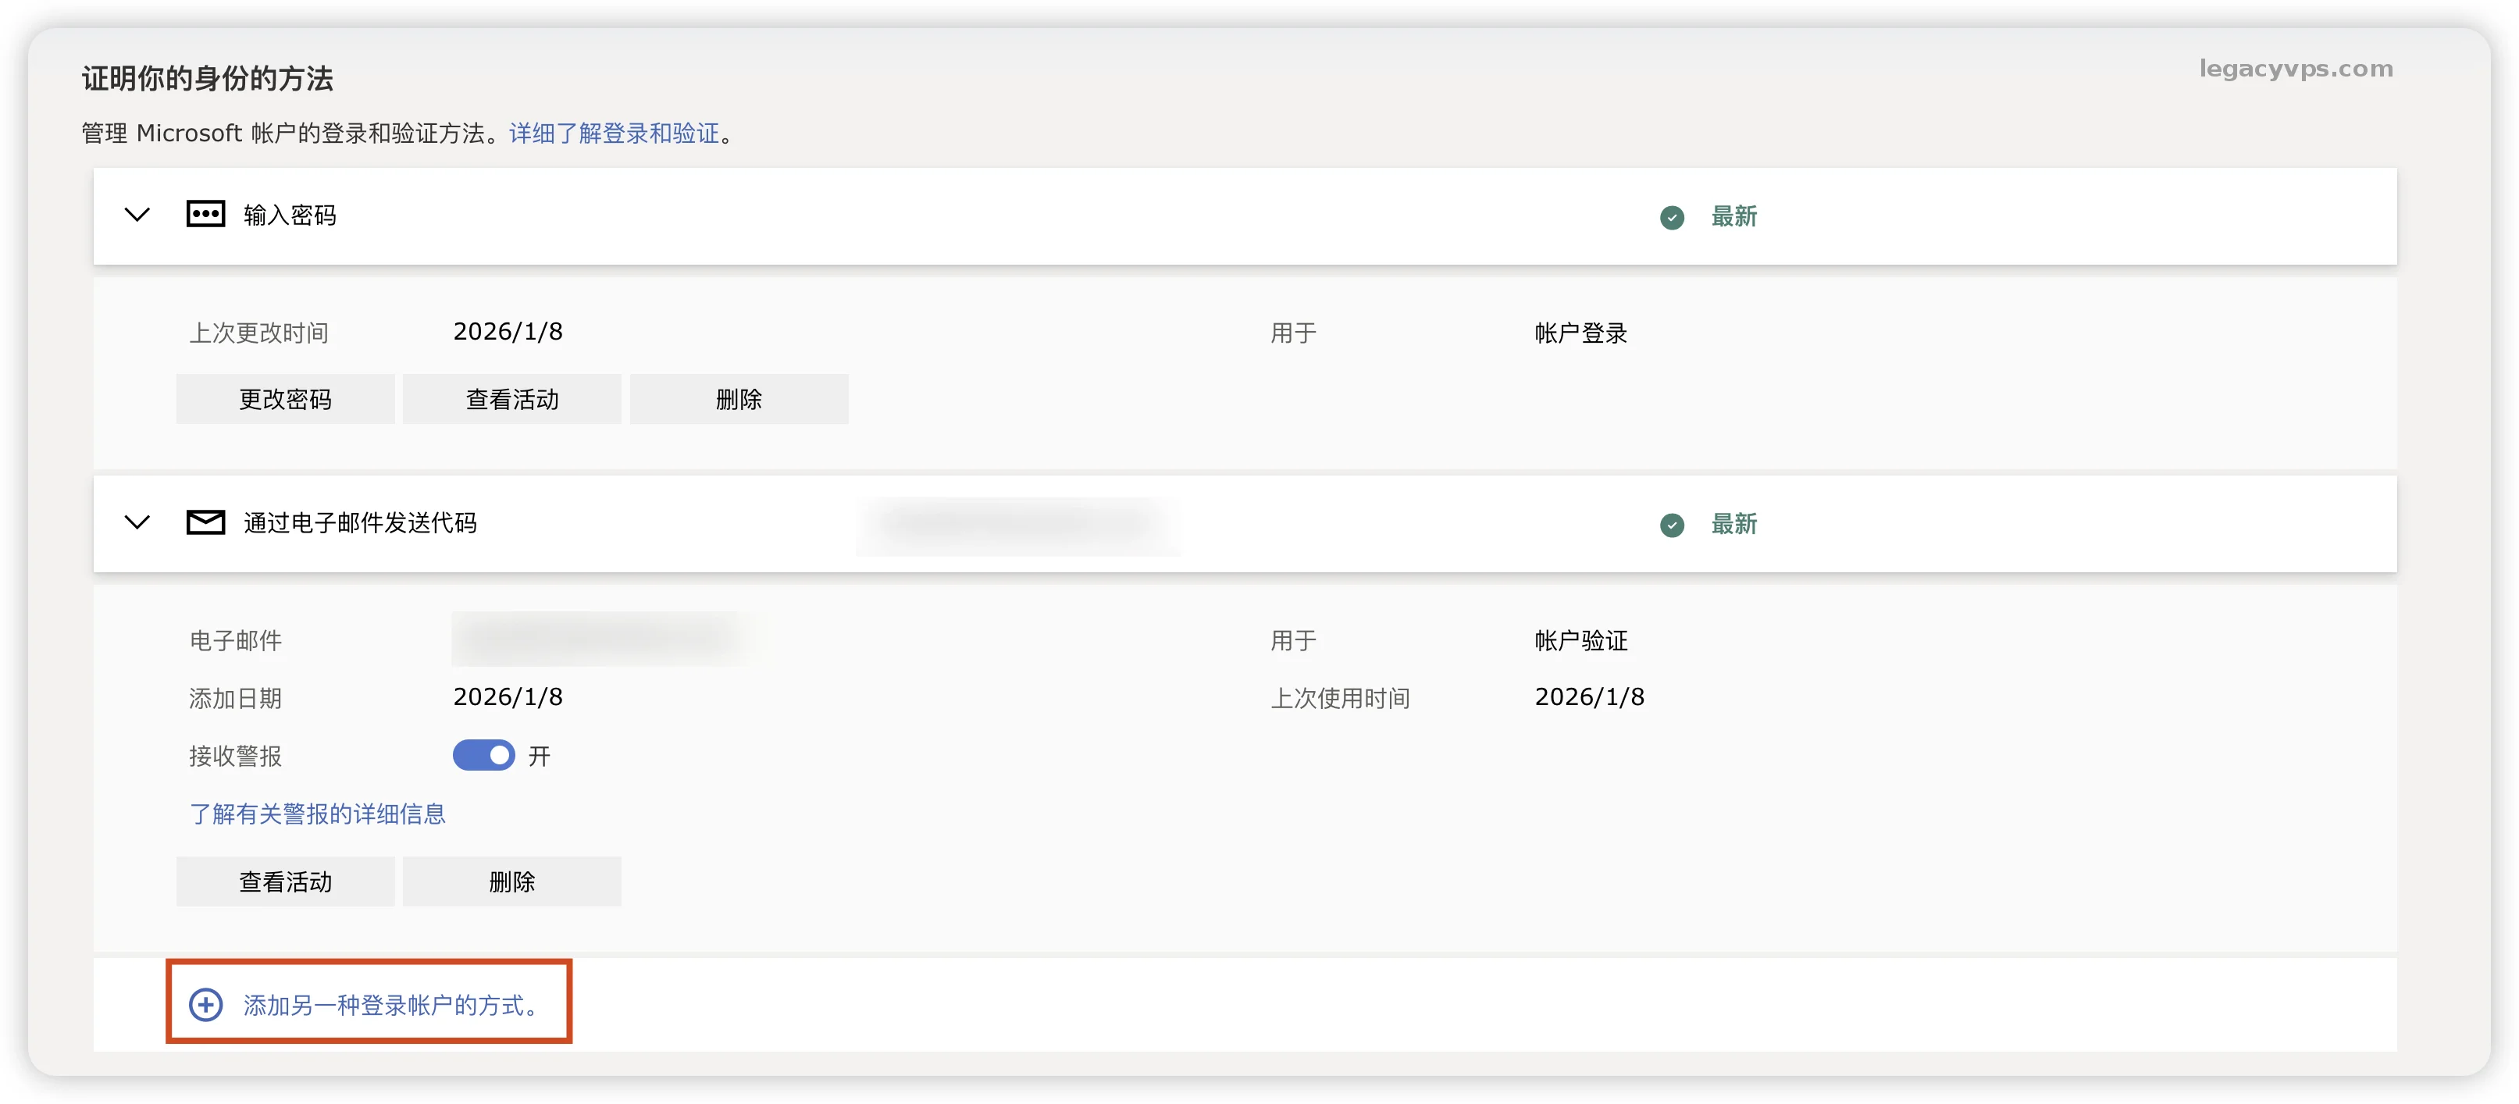Click 添加另一种登录帐户的方式 link
Screen dimensions: 2519x1104
391,1004
